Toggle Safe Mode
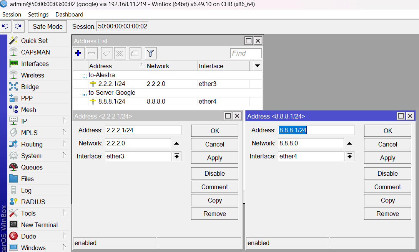 [47, 26]
